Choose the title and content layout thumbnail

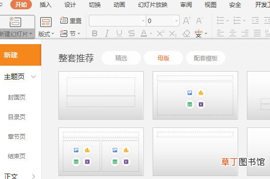click(x=195, y=95)
